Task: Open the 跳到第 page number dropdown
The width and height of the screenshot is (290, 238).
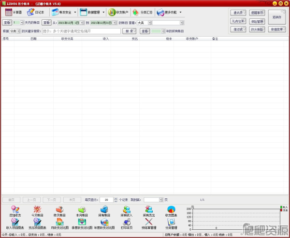Action: click(153, 199)
